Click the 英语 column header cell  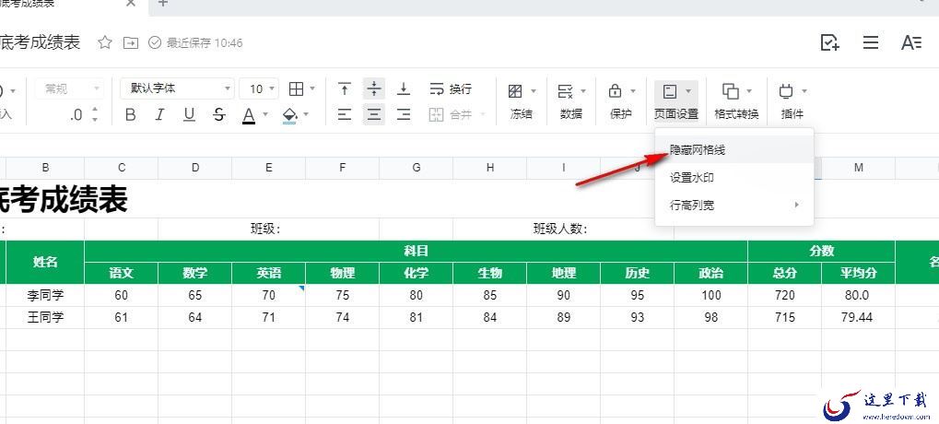click(269, 273)
